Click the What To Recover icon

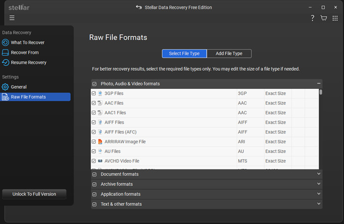pos(5,42)
